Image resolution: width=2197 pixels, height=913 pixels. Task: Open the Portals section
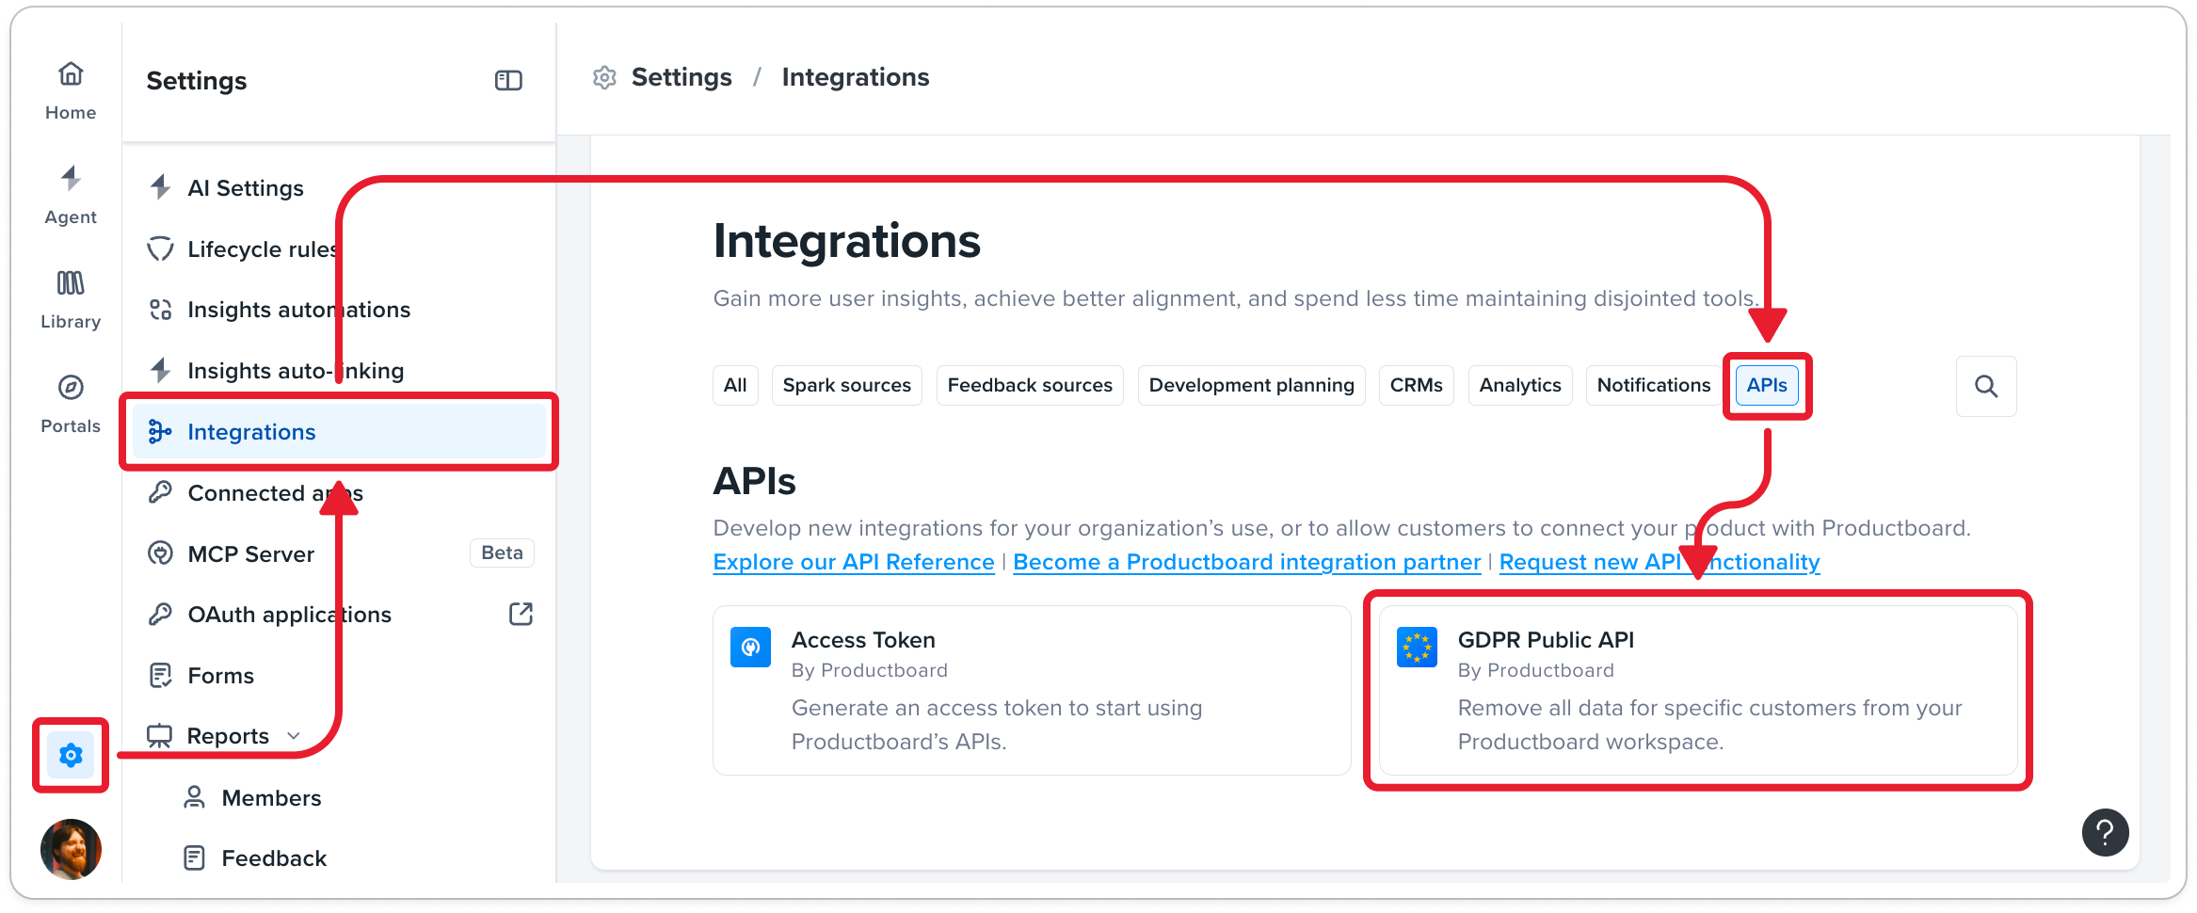(71, 405)
